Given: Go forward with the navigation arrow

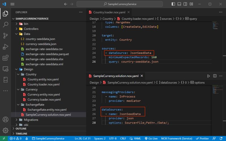Looking at the screenshot, I should pyautogui.click(x=72, y=4).
